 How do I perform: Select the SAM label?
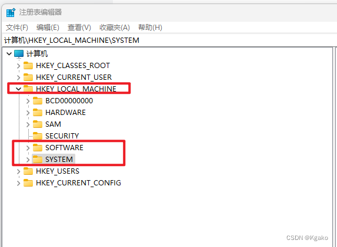click(x=53, y=124)
